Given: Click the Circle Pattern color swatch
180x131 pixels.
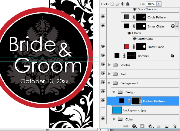Looking at the screenshot, I should click(127, 17).
